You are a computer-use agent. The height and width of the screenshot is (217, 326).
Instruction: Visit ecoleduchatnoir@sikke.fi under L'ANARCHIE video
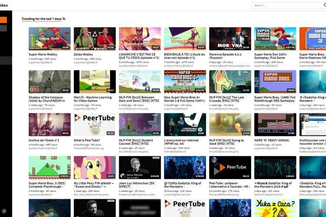click(133, 66)
